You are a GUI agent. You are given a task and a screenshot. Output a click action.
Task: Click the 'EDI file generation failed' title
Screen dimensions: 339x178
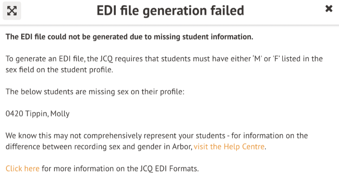click(x=170, y=10)
